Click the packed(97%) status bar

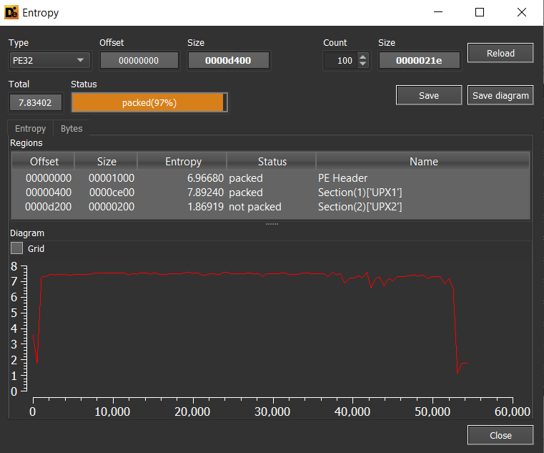point(149,103)
